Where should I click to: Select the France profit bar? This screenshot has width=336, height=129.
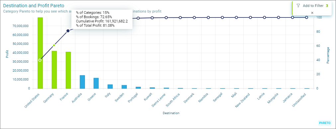68,70
